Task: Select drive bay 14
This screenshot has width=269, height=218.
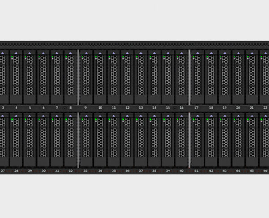Action: (154, 77)
